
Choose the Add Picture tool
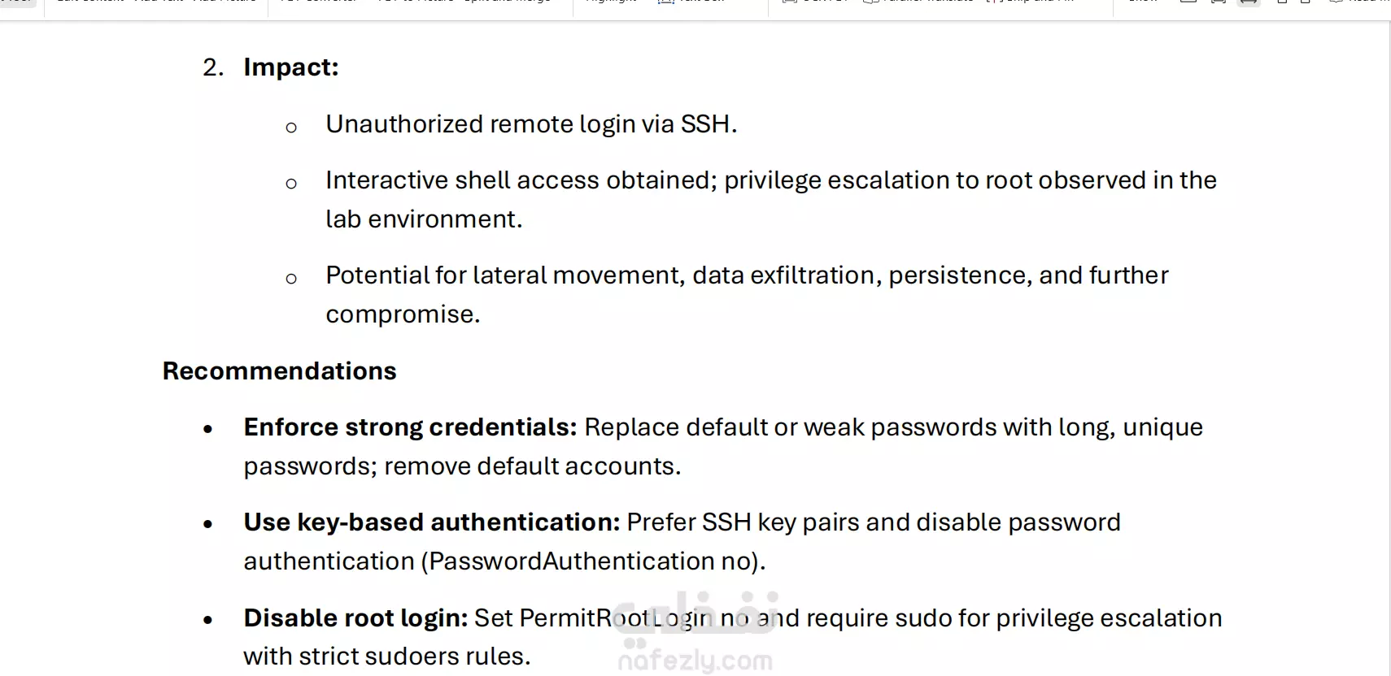pos(224,2)
